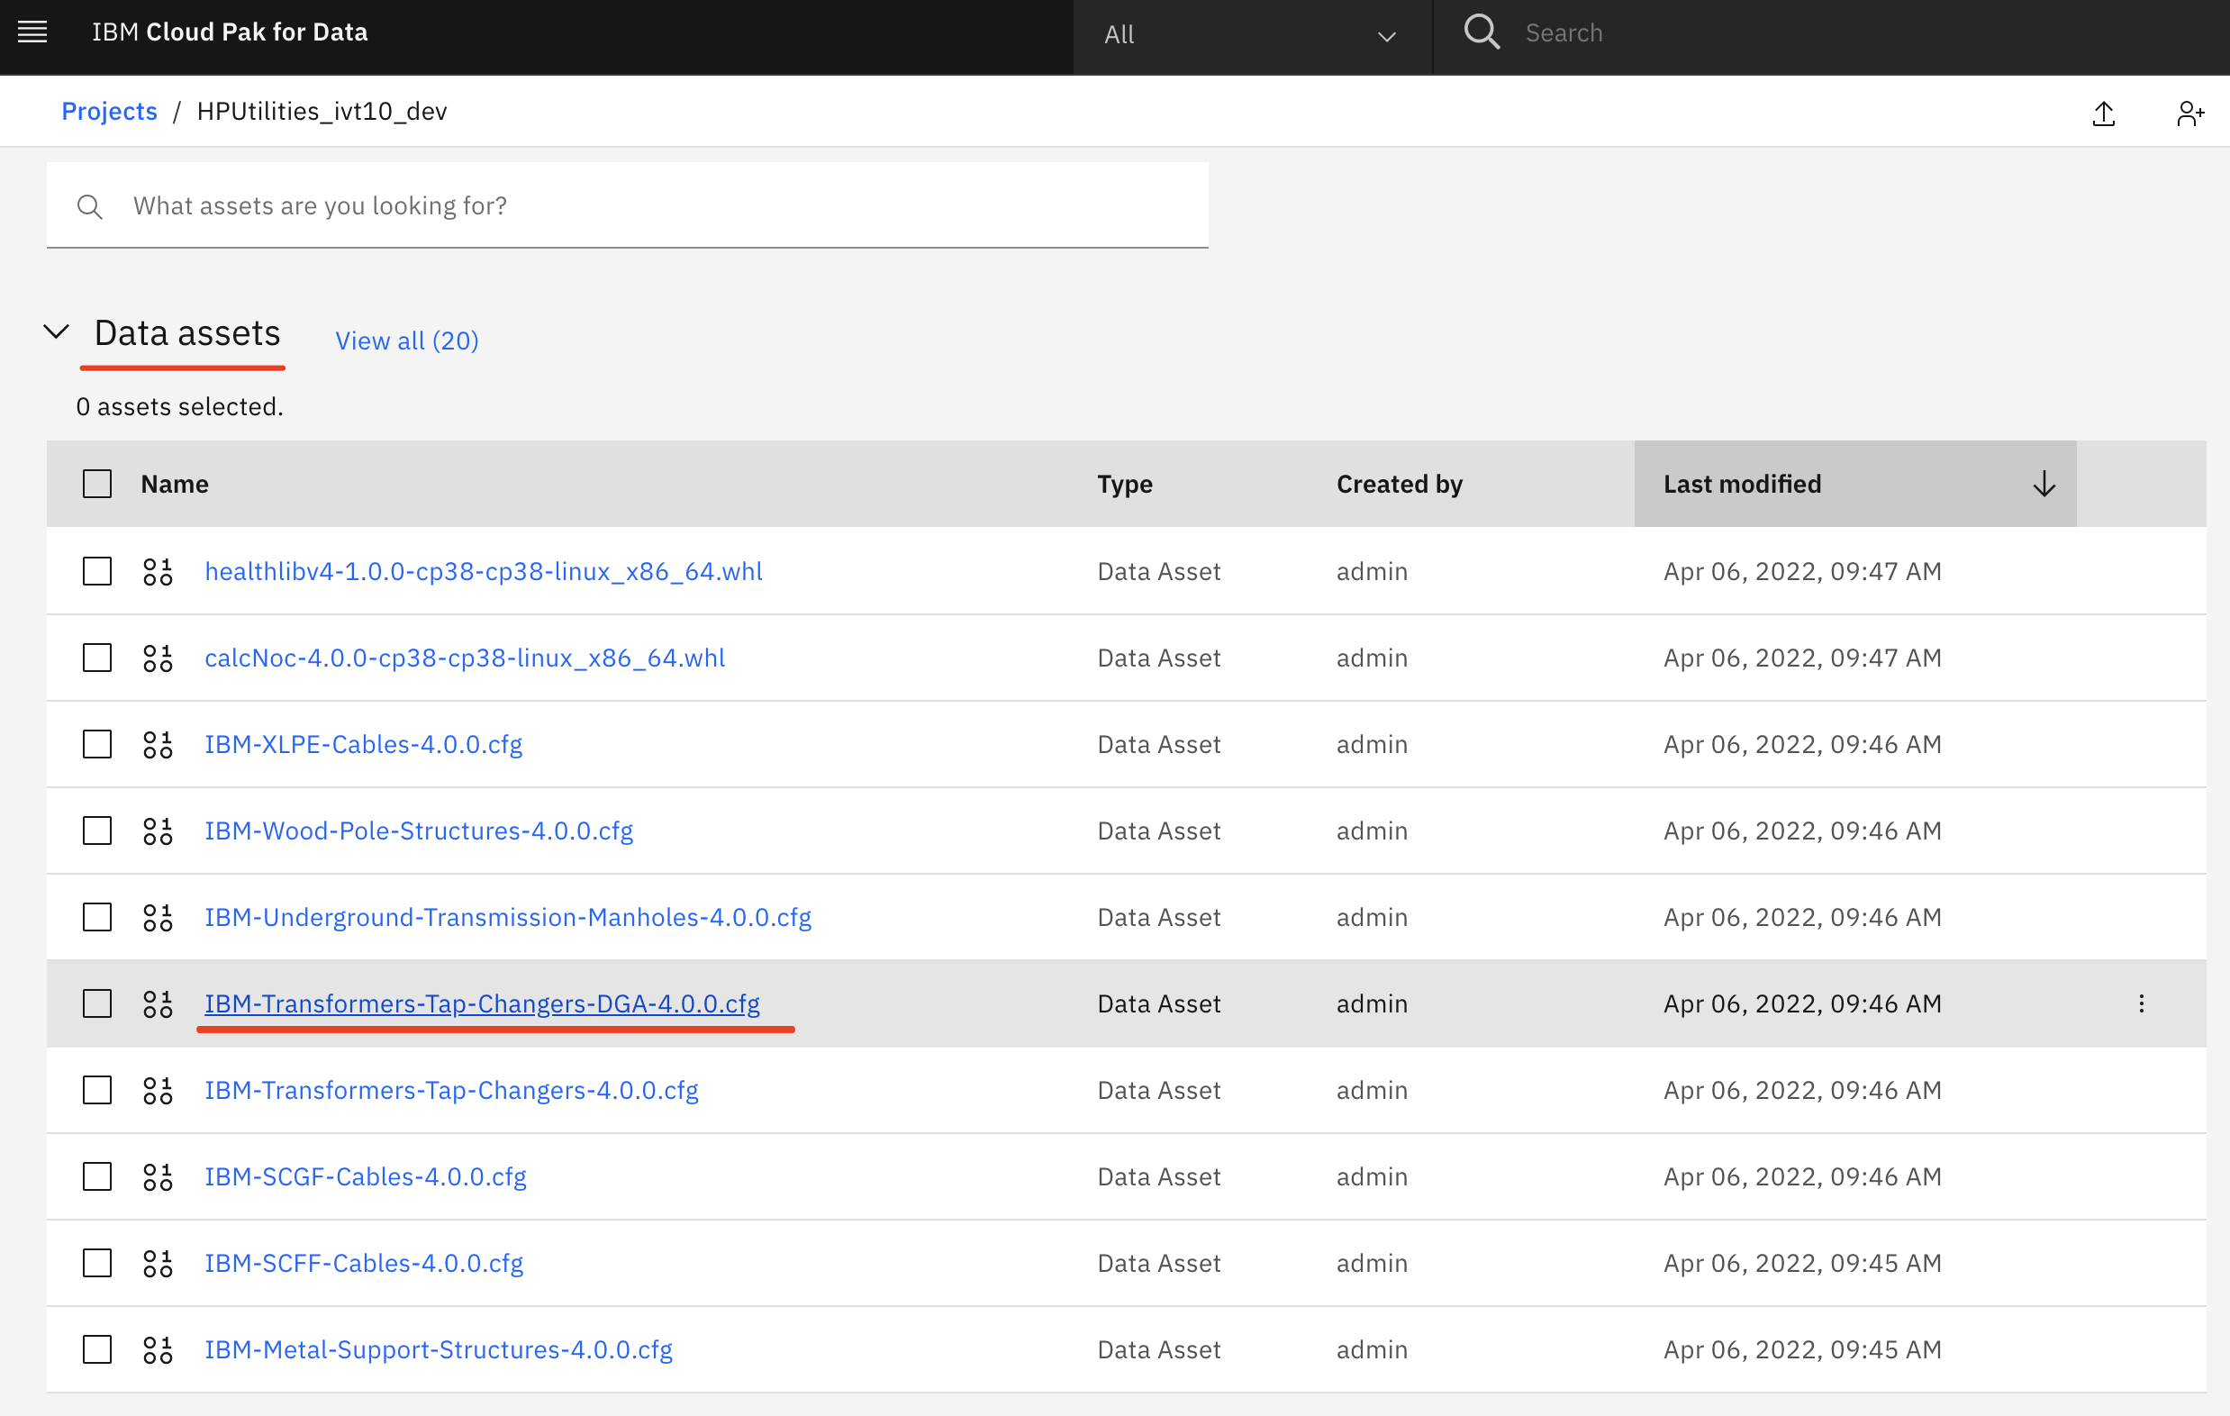Sort by Last modified column header

coord(1854,484)
